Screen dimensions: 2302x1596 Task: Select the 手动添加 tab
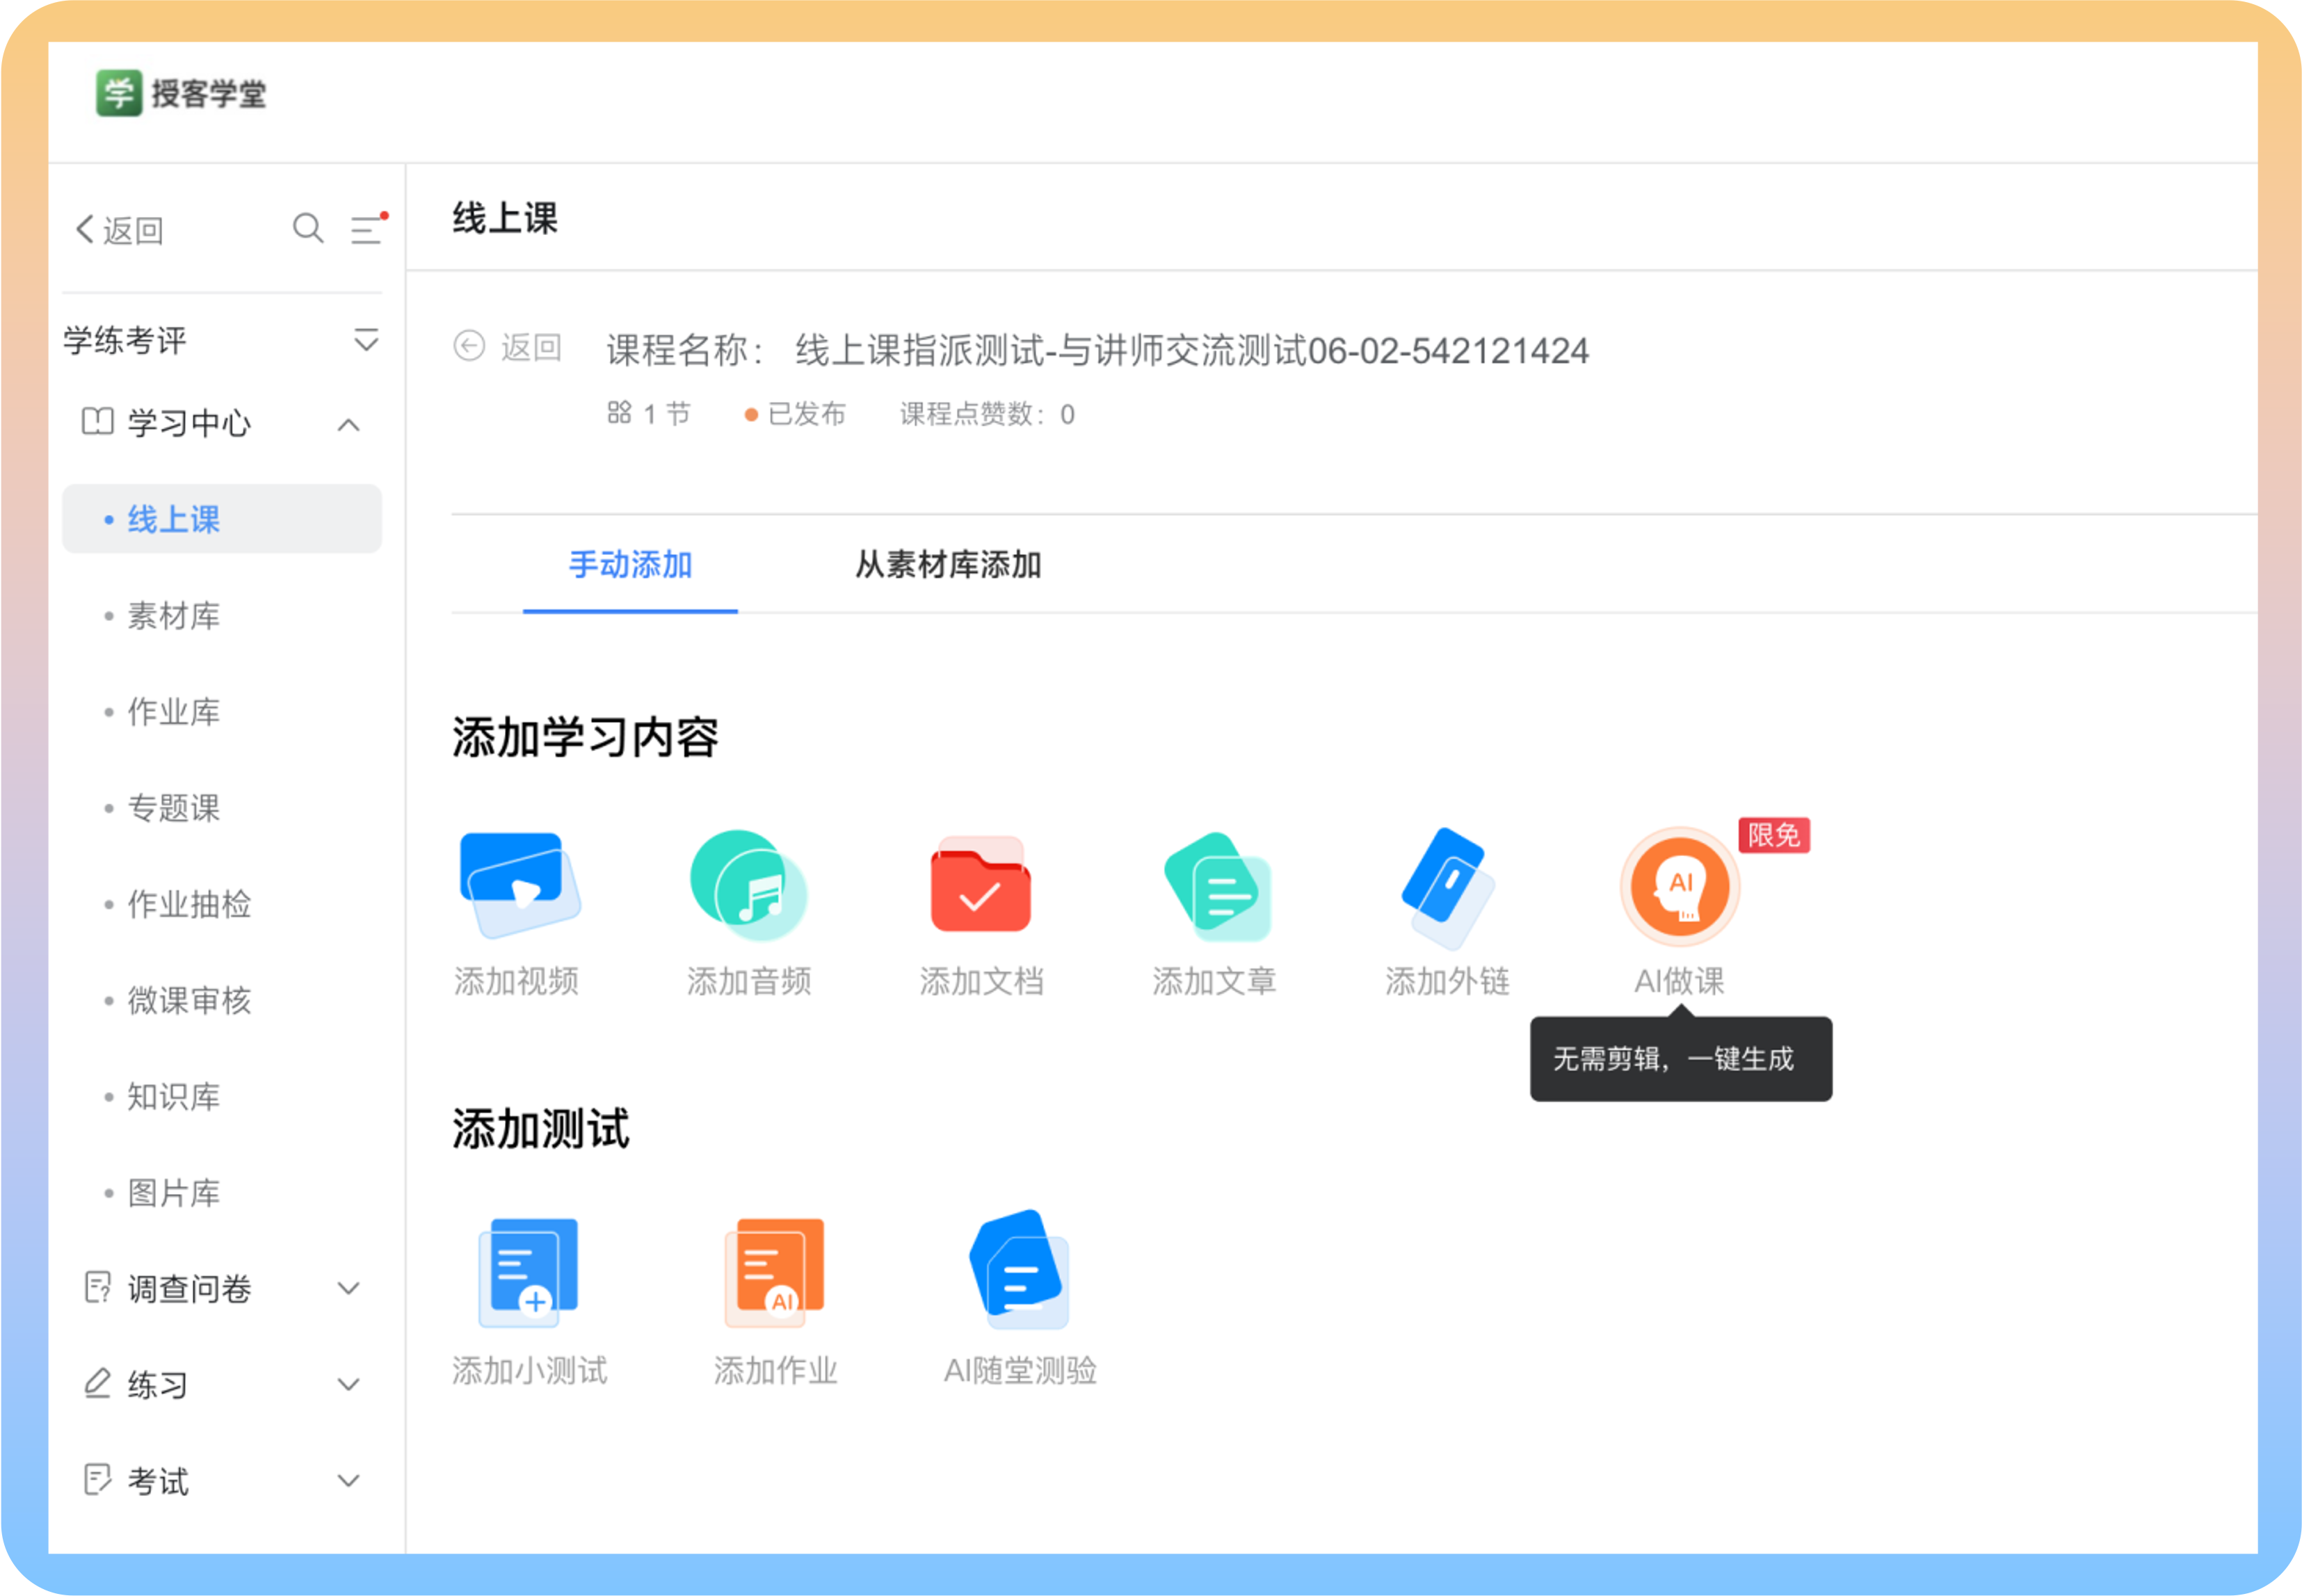[x=630, y=565]
